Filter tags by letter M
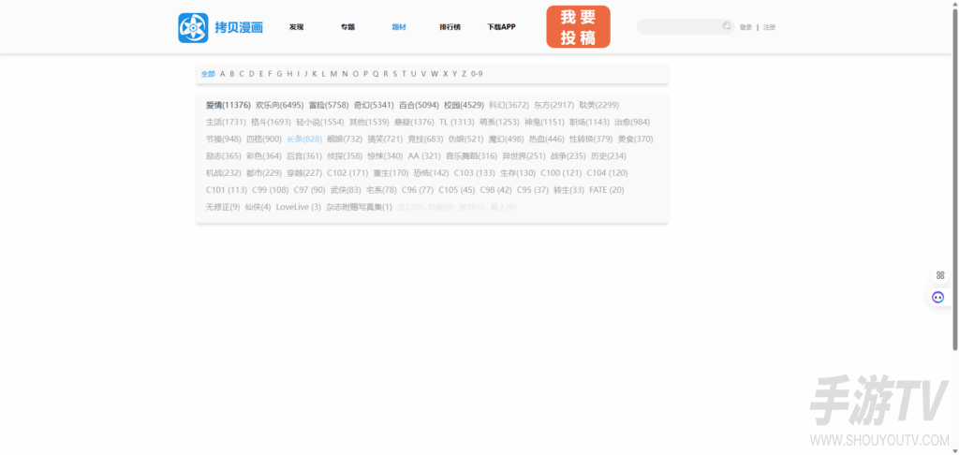 tap(334, 74)
